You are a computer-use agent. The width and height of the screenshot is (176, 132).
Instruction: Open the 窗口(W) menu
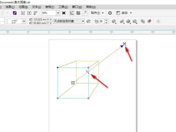(77, 7)
